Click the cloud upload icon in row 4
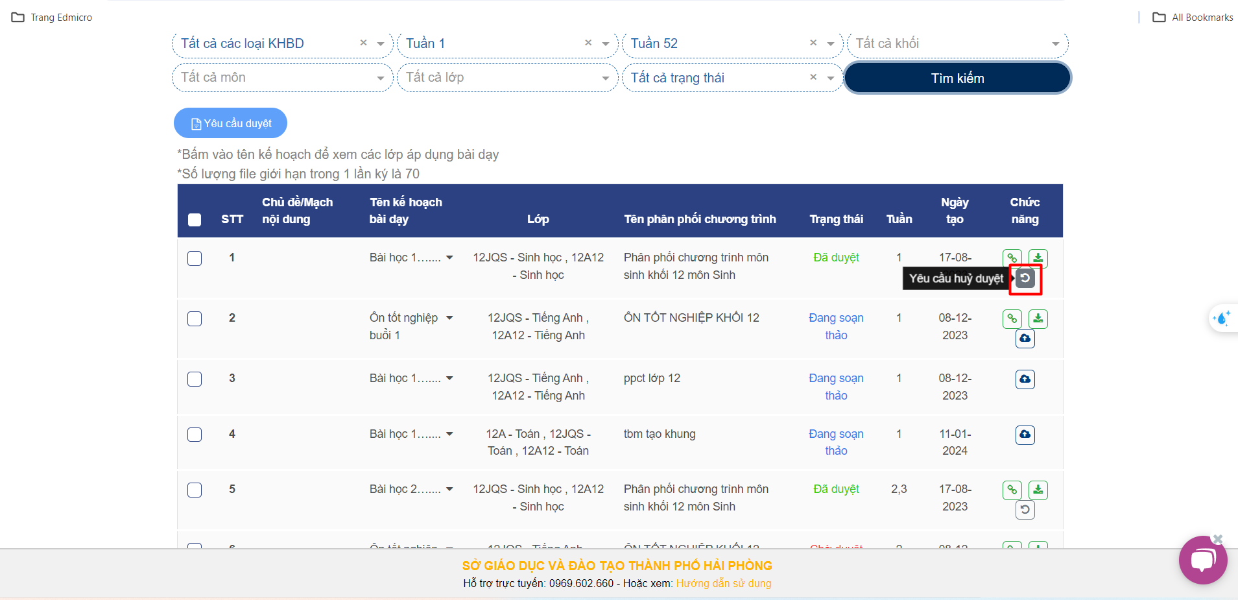 click(x=1025, y=435)
